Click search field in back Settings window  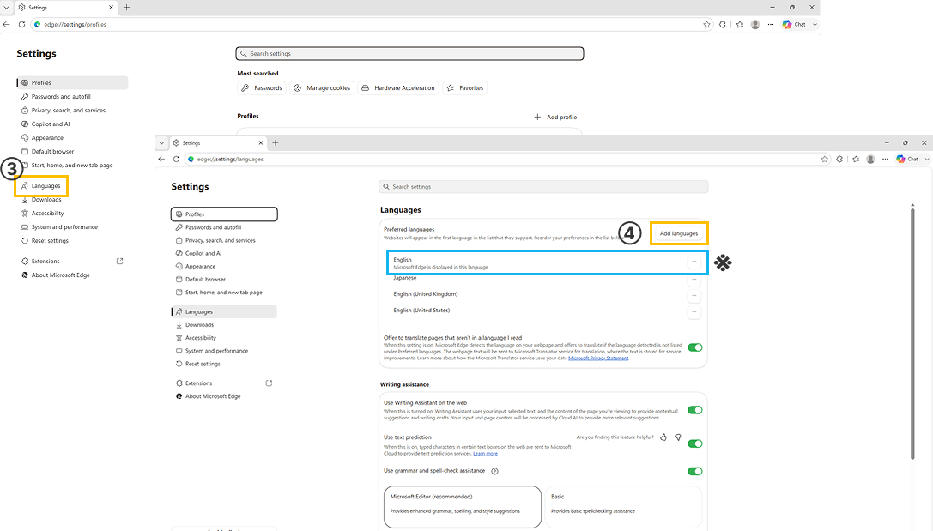(409, 53)
